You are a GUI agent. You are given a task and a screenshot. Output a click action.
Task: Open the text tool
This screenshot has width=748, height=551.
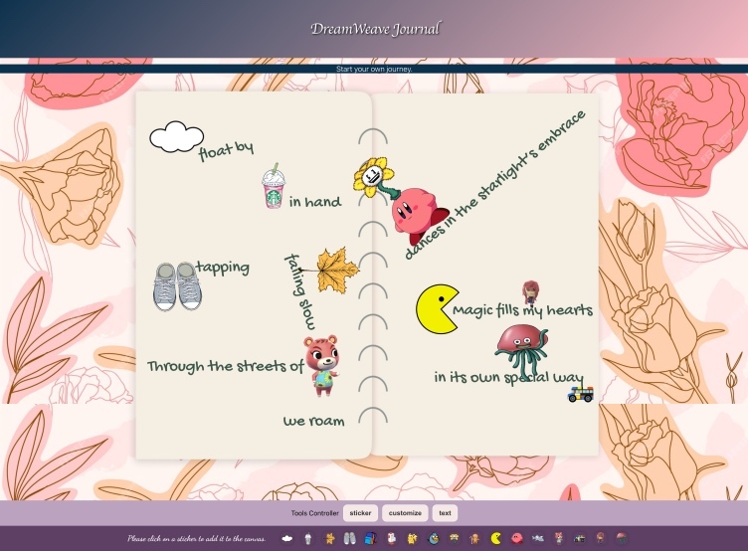(445, 513)
